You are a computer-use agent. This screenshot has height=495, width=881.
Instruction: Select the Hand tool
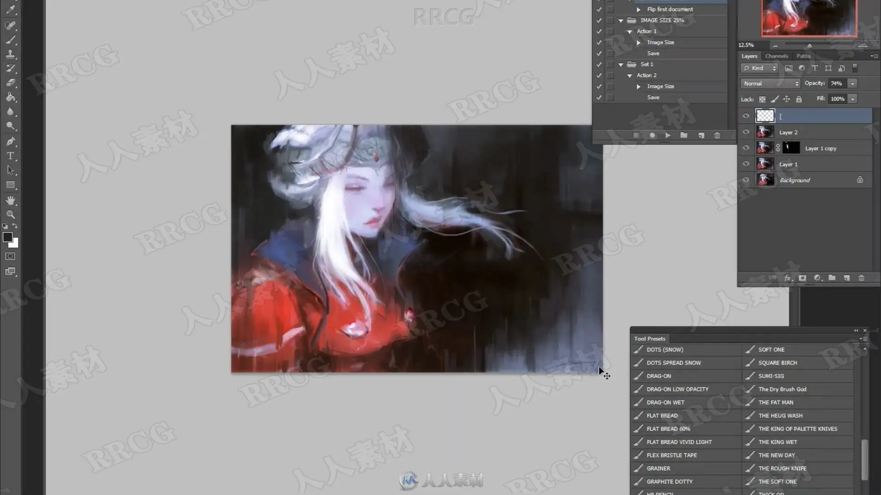pos(10,200)
